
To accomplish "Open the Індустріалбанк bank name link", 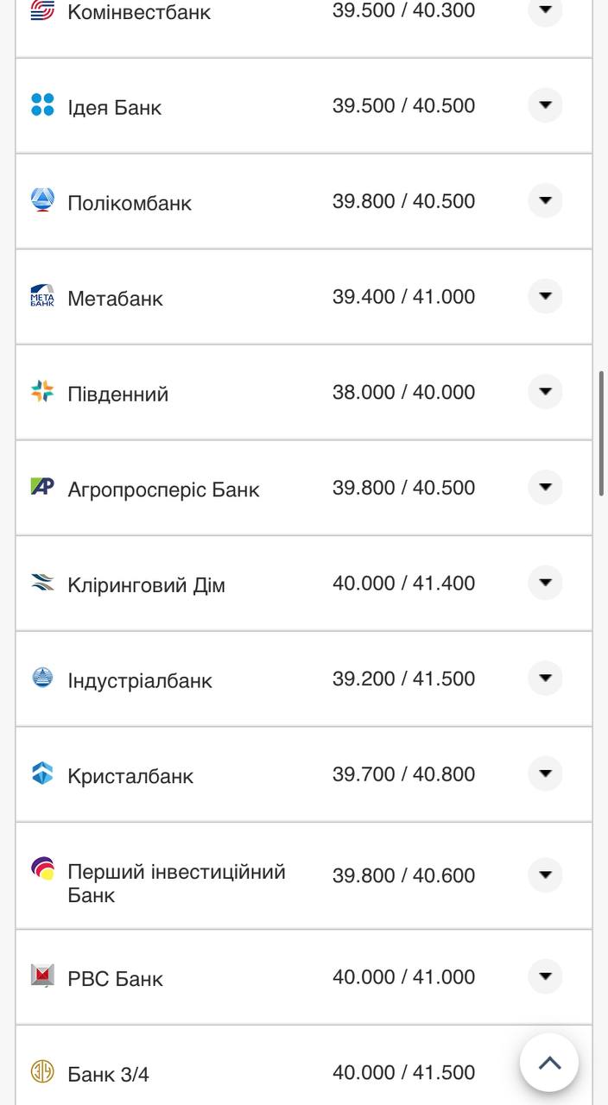I will [x=140, y=680].
